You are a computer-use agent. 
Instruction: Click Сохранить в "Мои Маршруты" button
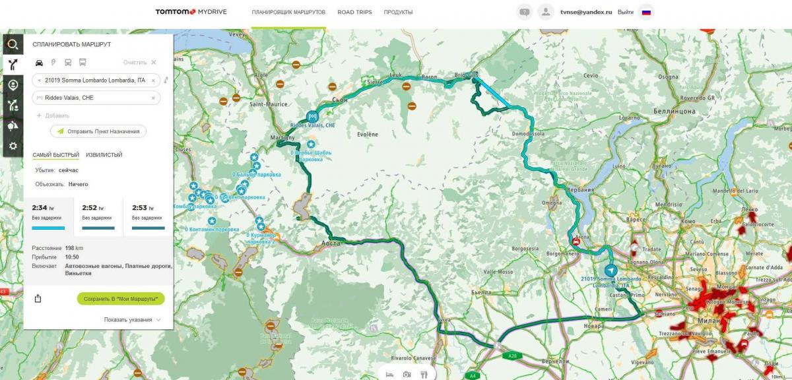click(121, 299)
